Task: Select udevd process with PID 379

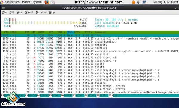Action: (x=90, y=57)
